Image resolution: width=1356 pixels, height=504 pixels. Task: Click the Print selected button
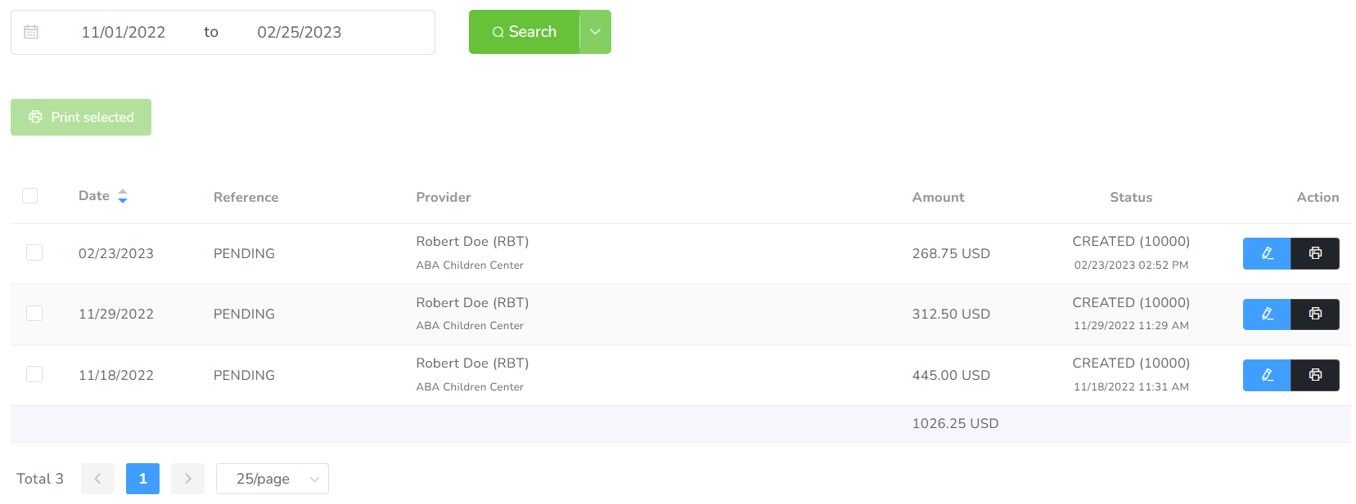point(81,118)
